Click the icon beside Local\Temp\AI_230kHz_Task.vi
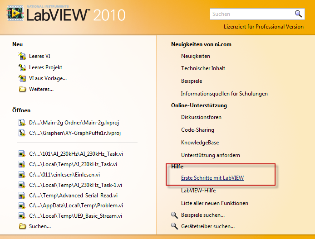 tap(22, 164)
